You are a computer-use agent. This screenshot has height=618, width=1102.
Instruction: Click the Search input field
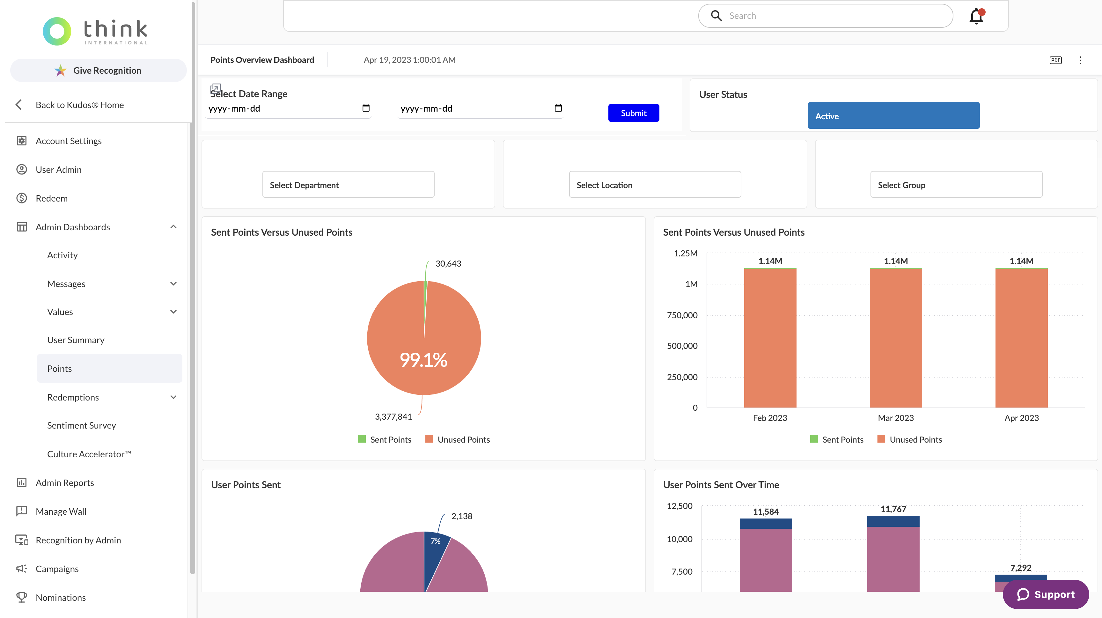click(834, 16)
